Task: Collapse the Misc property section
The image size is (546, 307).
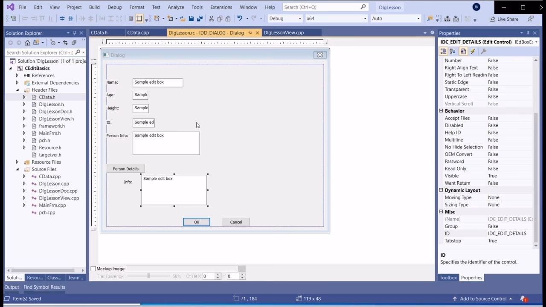Action: (x=441, y=212)
